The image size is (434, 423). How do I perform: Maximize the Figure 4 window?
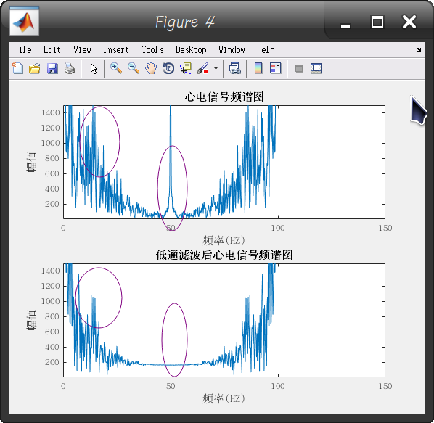click(377, 22)
